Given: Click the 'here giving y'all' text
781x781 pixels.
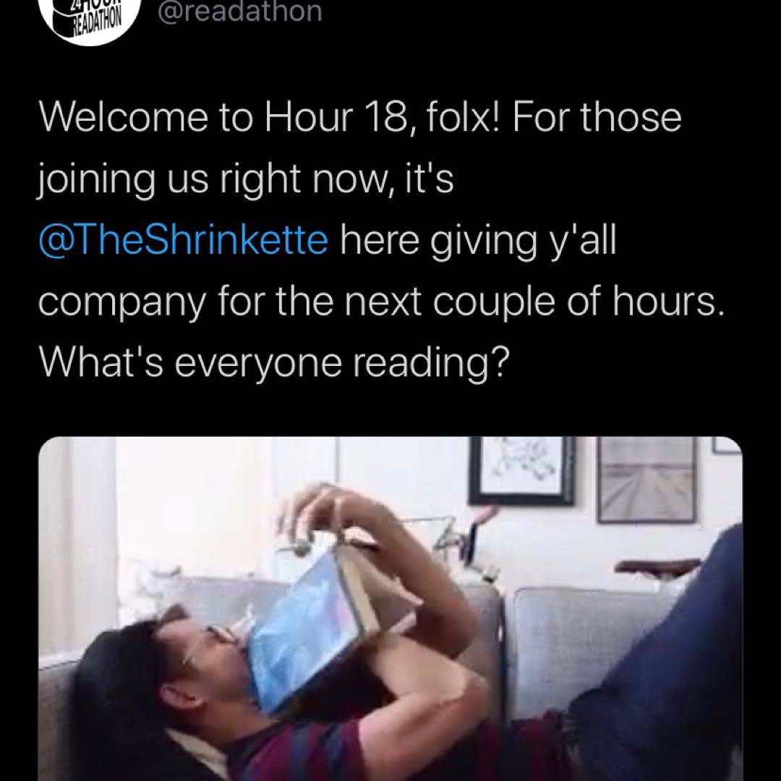Looking at the screenshot, I should click(x=479, y=241).
